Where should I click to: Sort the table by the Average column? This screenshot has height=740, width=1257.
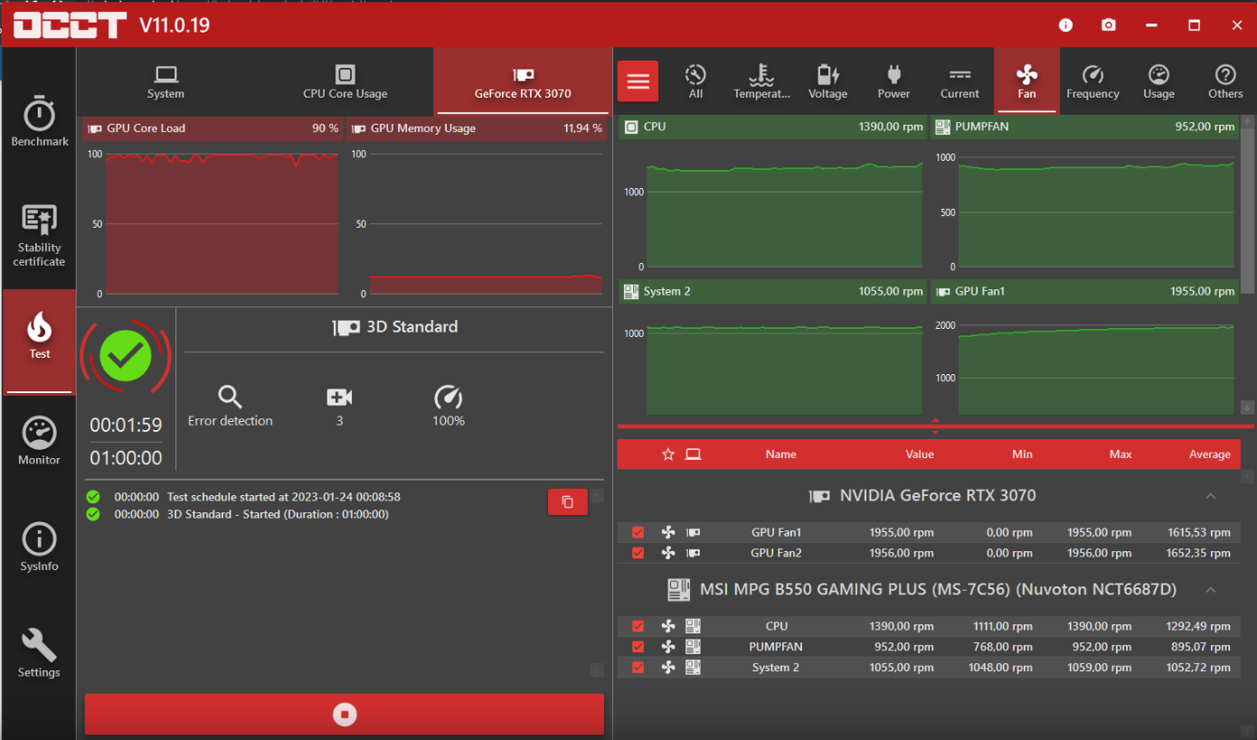(x=1210, y=454)
